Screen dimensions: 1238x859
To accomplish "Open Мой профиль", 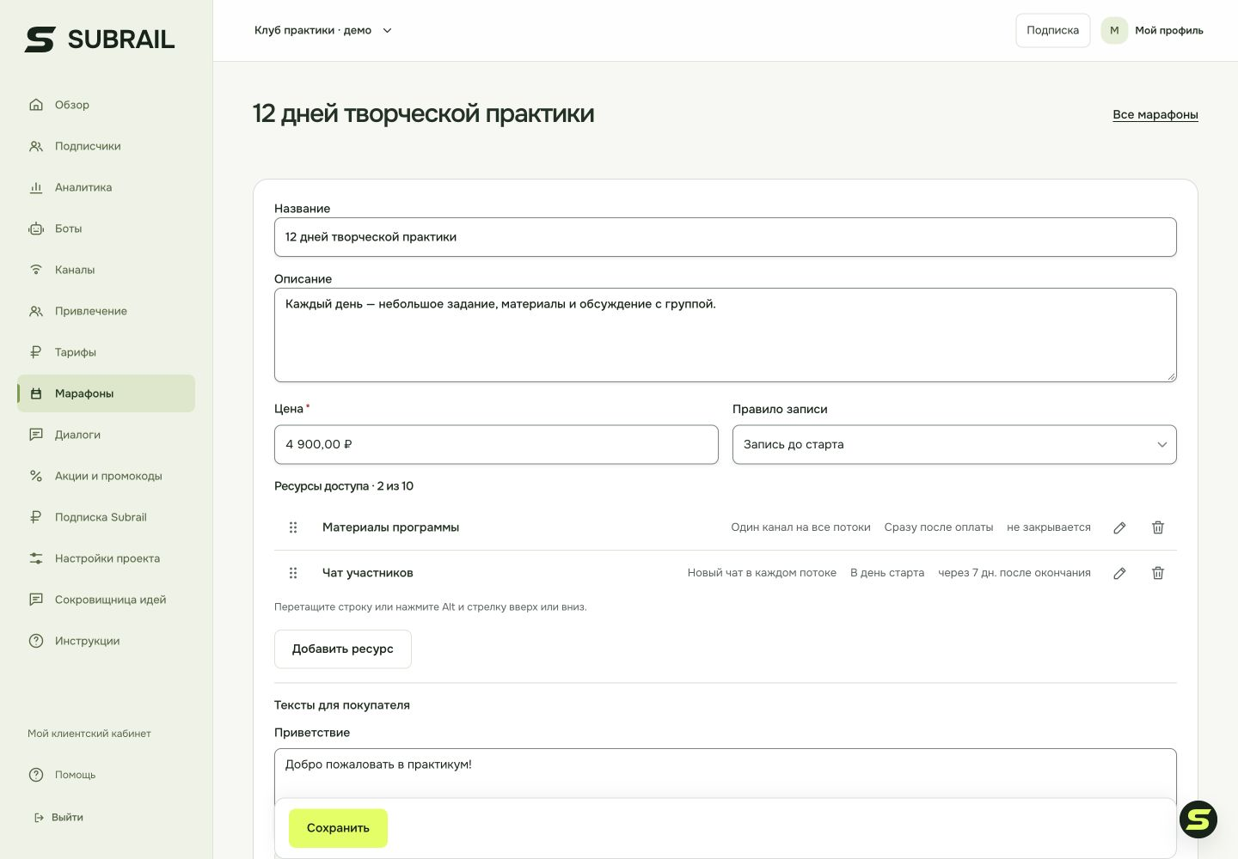I will [x=1169, y=30].
